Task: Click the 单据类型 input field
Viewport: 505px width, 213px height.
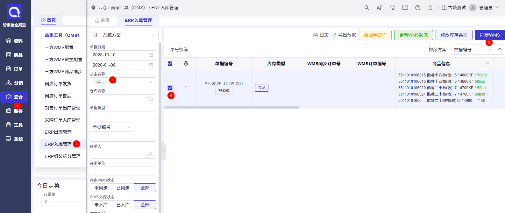Action: tap(123, 116)
